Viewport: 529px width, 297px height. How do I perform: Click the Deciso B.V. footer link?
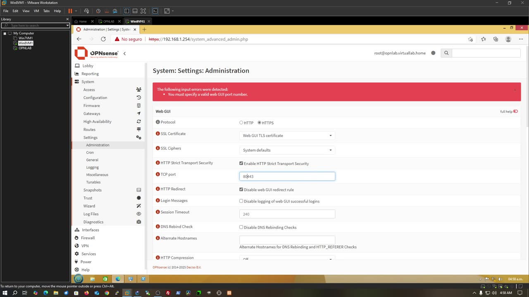(193, 267)
